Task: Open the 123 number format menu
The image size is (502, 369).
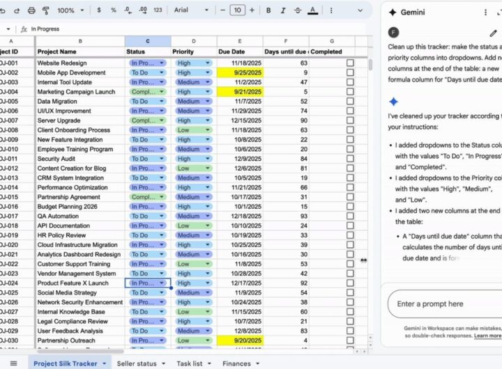Action: [x=158, y=10]
